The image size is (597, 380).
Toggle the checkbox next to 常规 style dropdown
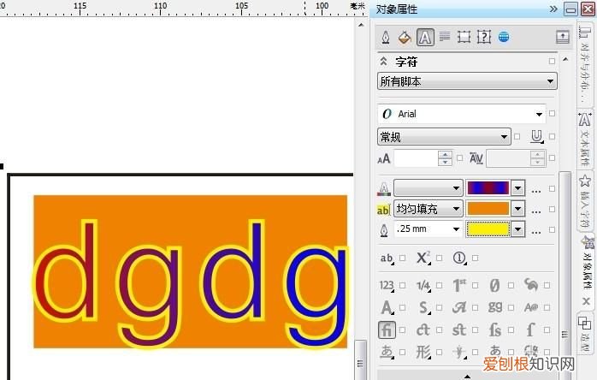tap(517, 136)
